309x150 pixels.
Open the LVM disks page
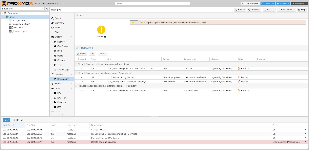(x=62, y=93)
